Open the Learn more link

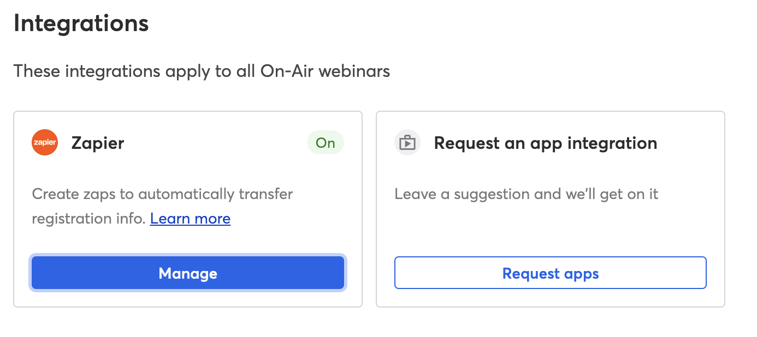pos(190,219)
